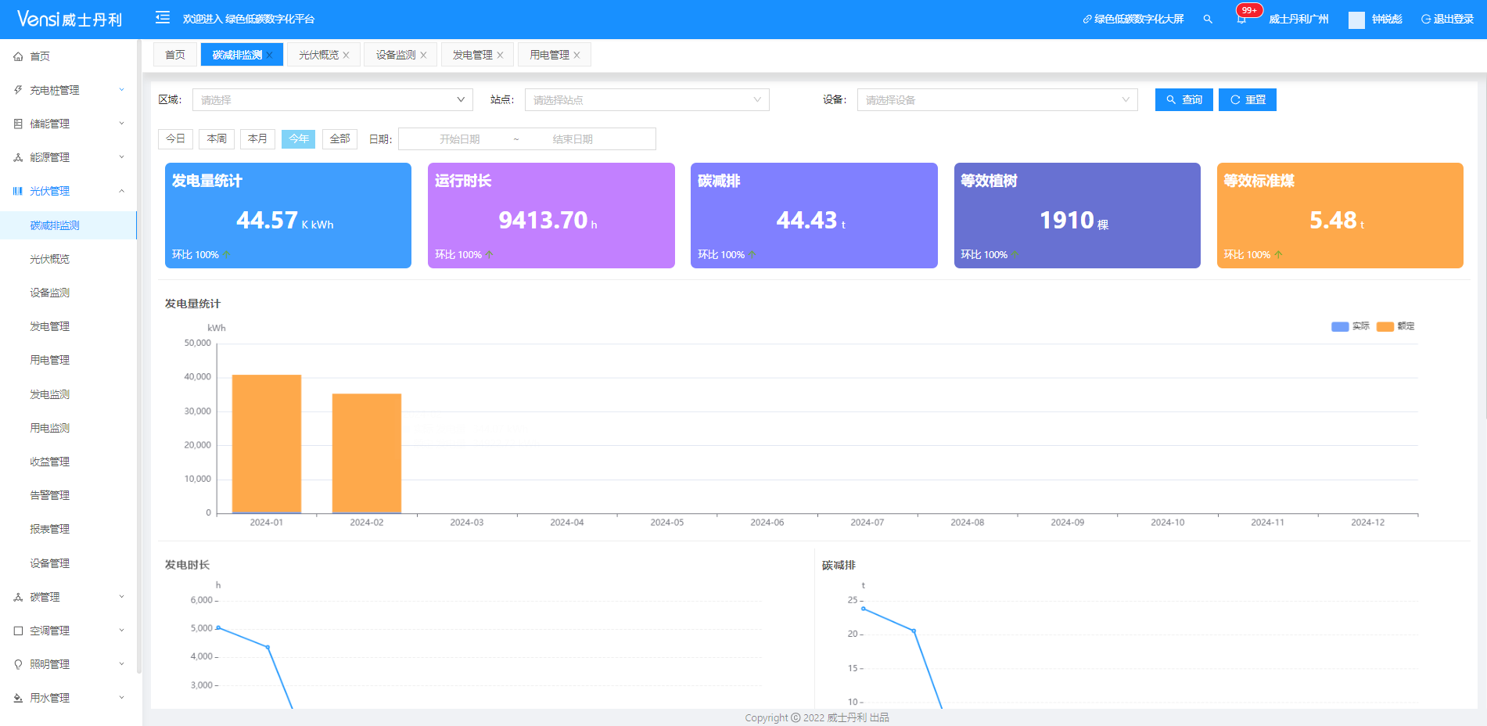The image size is (1487, 726).
Task: Select the 本月 time range
Action: [x=257, y=138]
